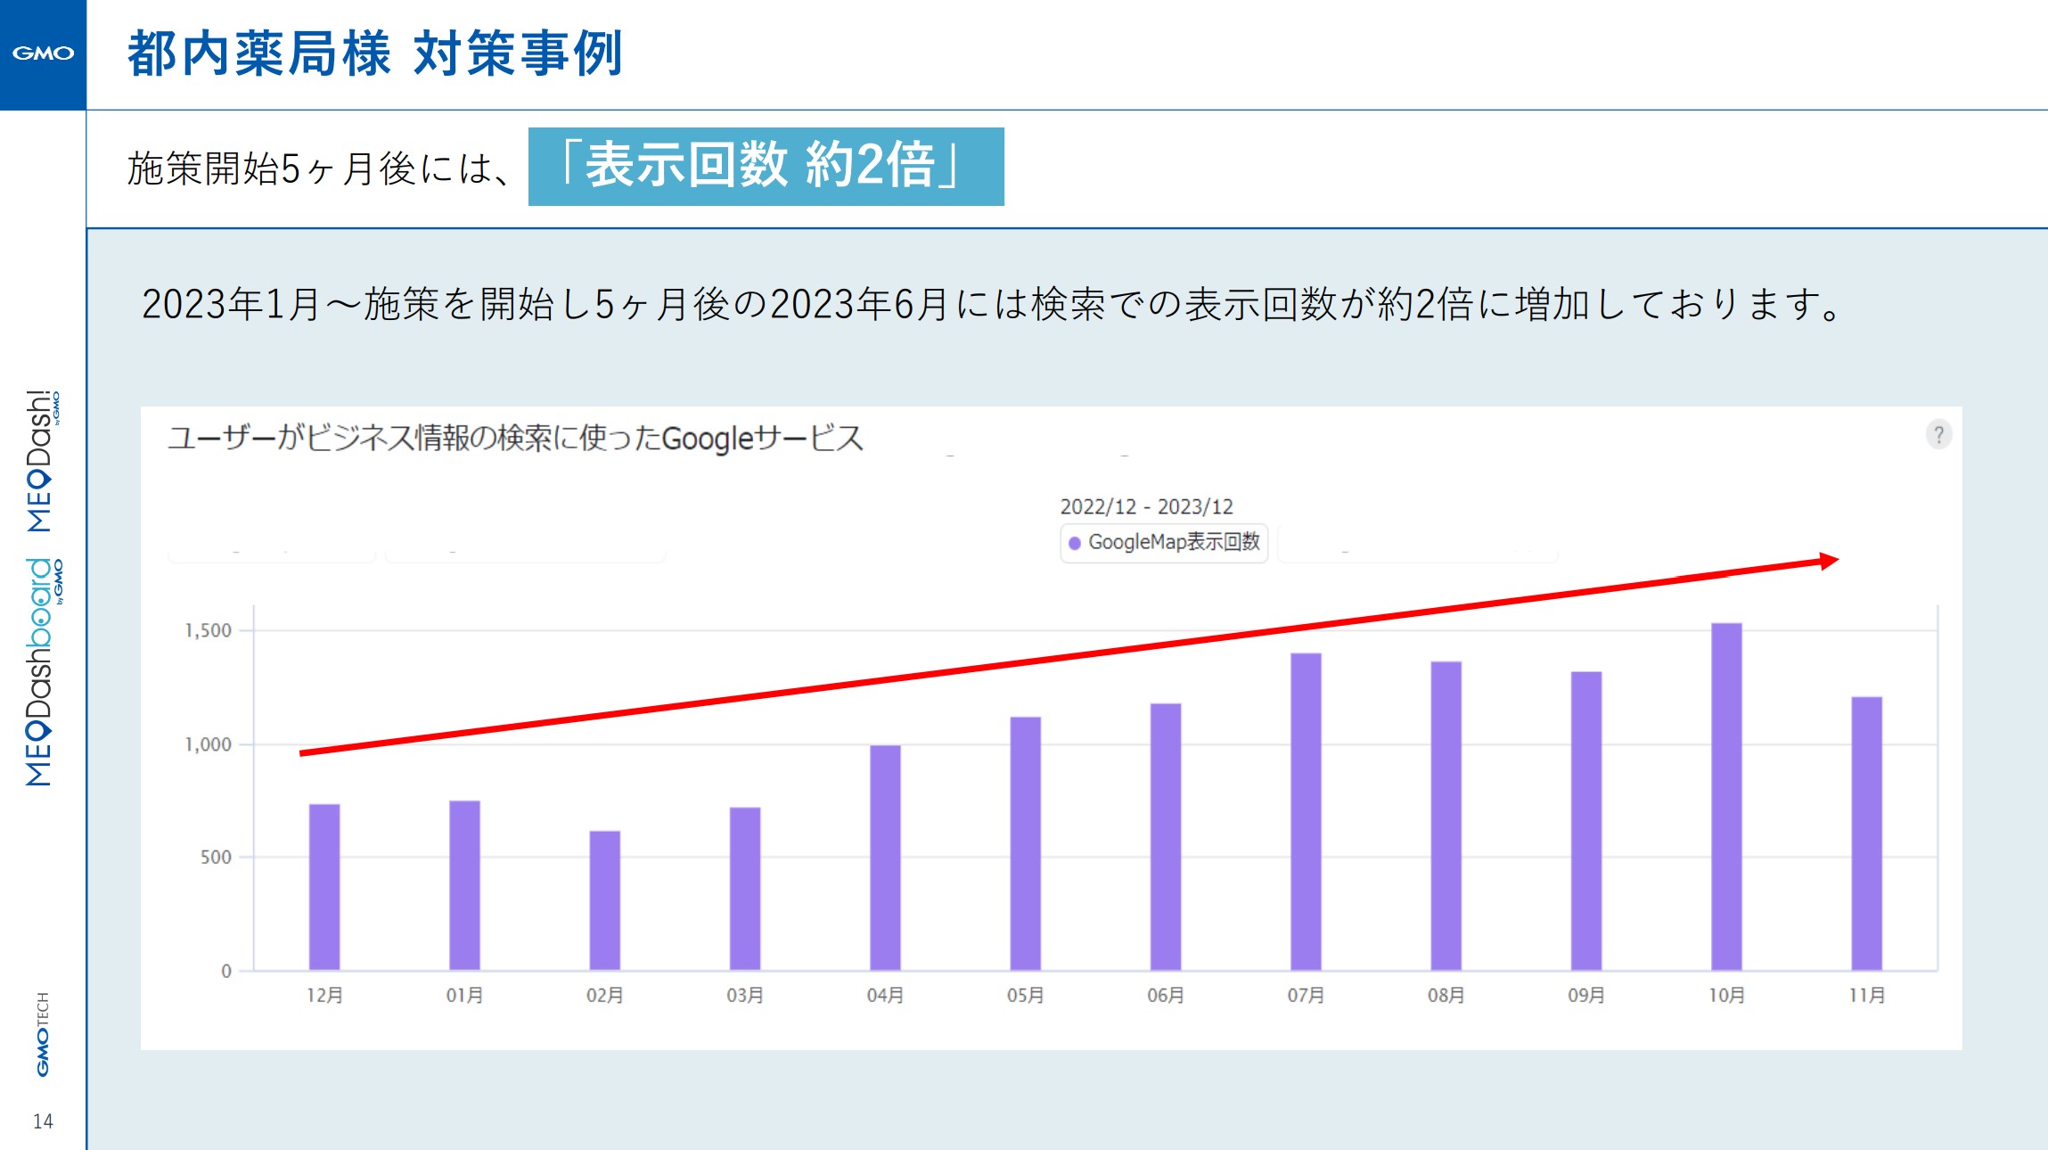Click the red trend arrow head

tap(1828, 561)
